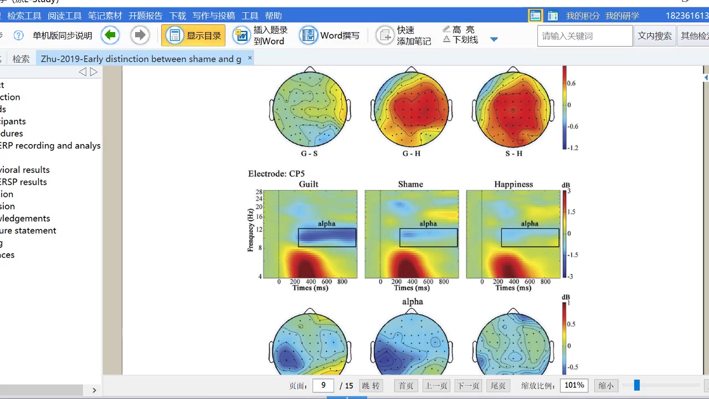Go to previous page 上一页
Viewport: 709px width, 399px height.
(x=436, y=386)
